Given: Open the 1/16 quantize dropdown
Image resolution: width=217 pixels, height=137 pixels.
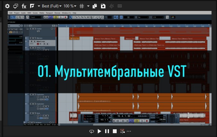Looking at the screenshot, I should 158,17.
